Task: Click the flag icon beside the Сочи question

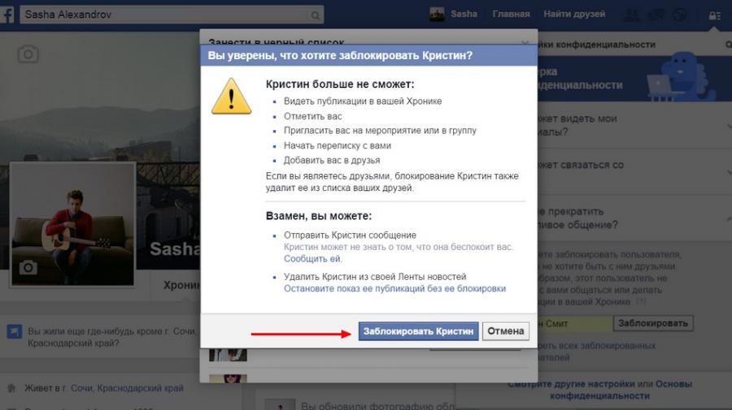Action: [x=15, y=331]
